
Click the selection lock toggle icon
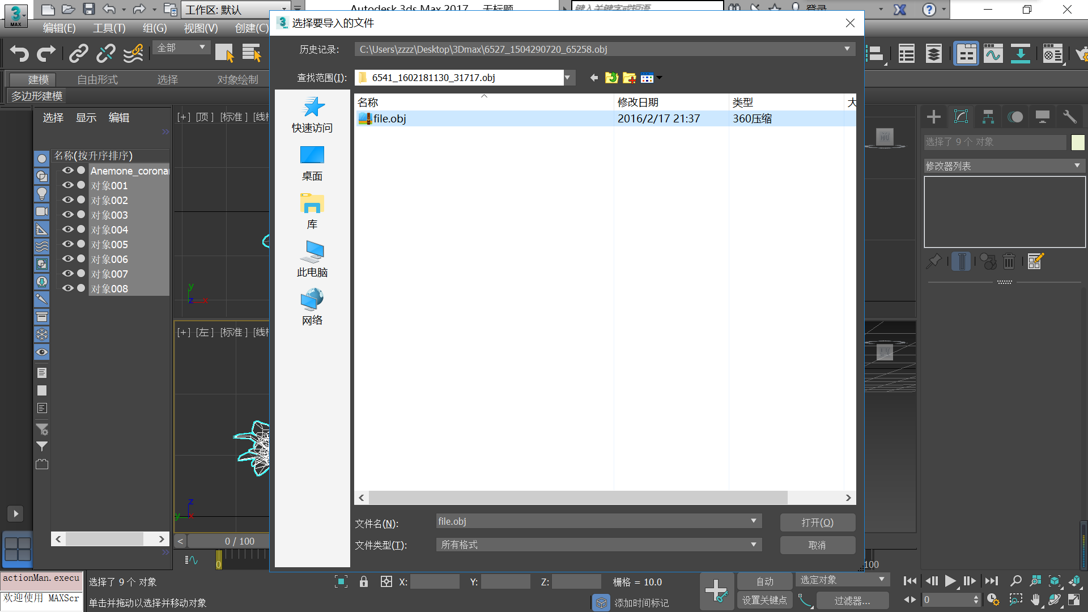click(x=364, y=582)
